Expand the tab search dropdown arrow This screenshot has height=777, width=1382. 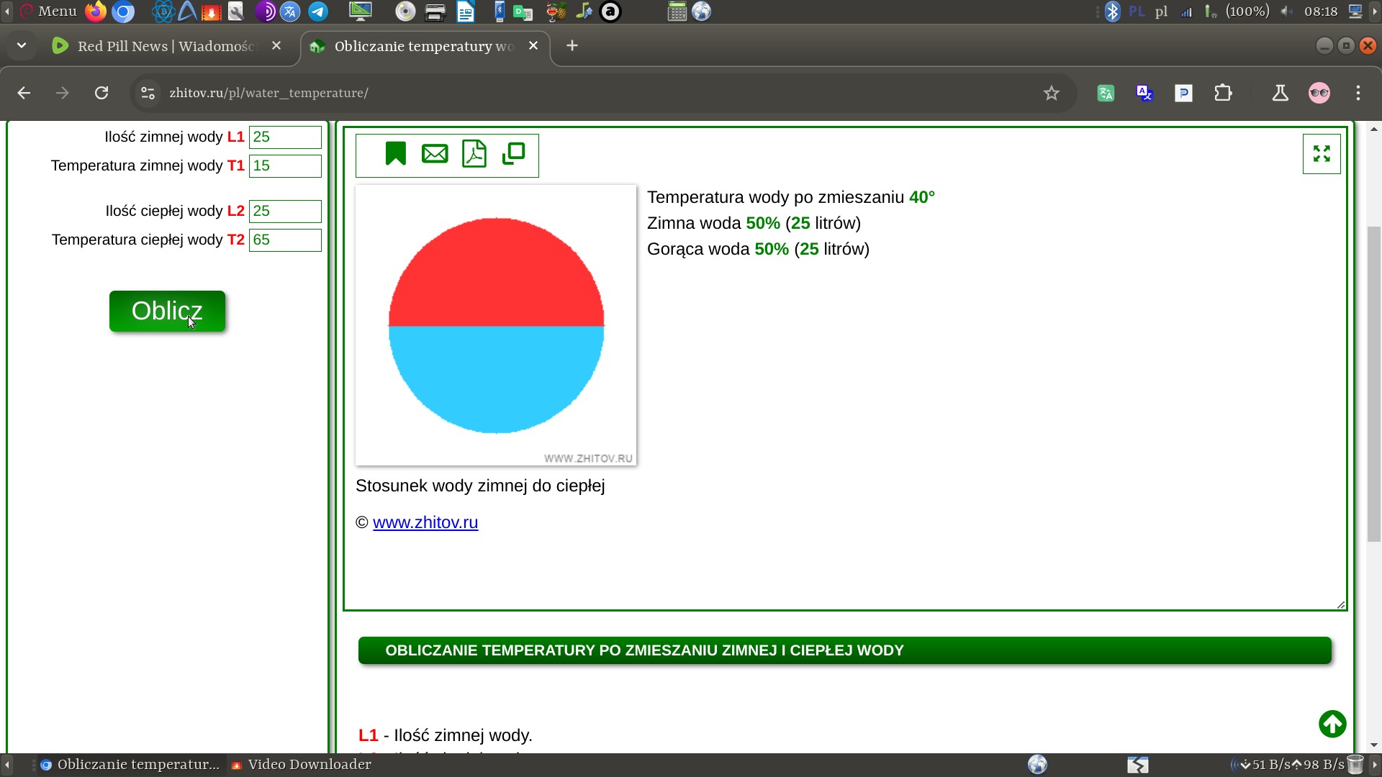(x=22, y=46)
